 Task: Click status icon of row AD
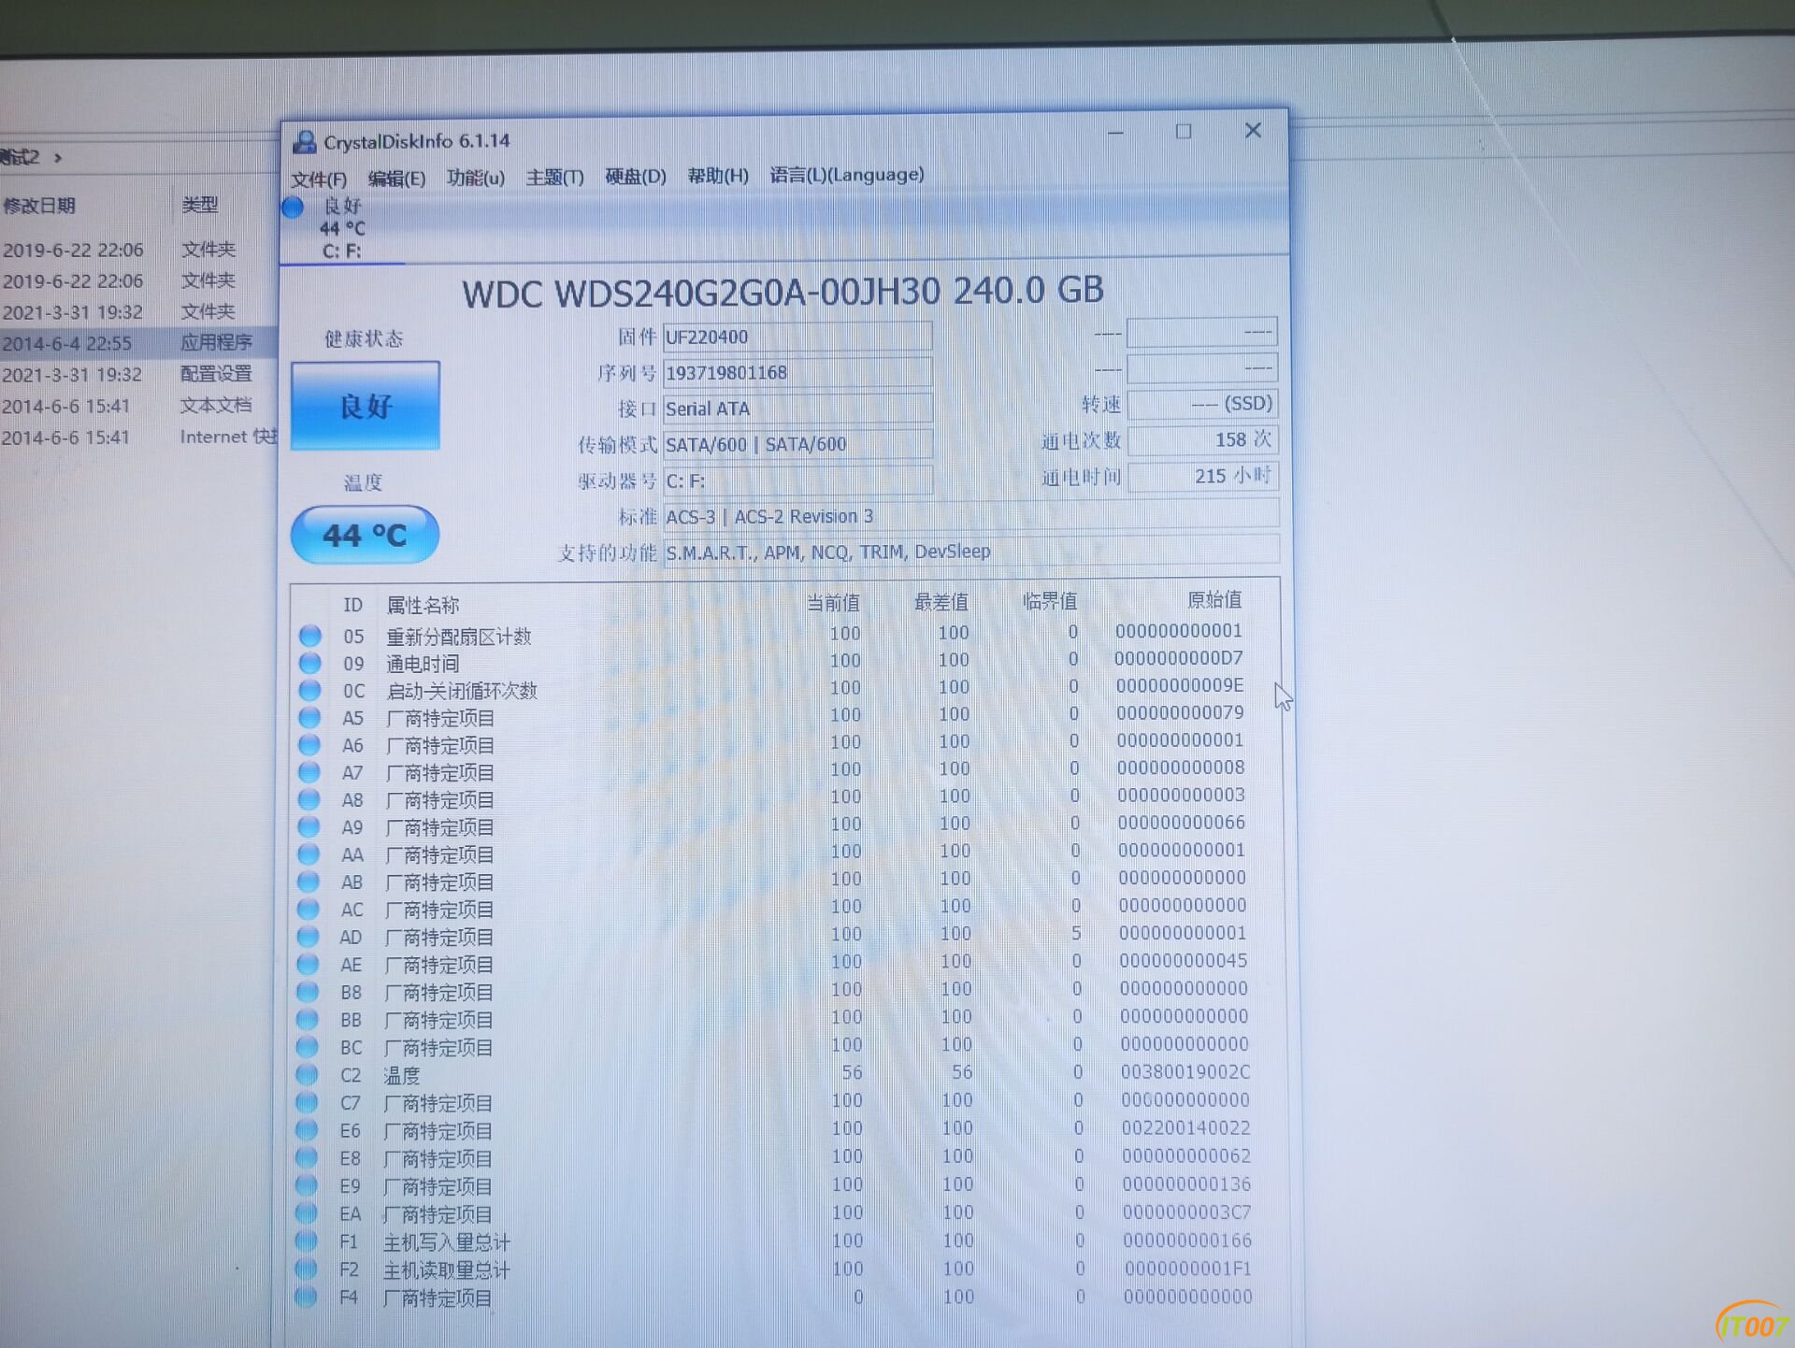point(309,936)
